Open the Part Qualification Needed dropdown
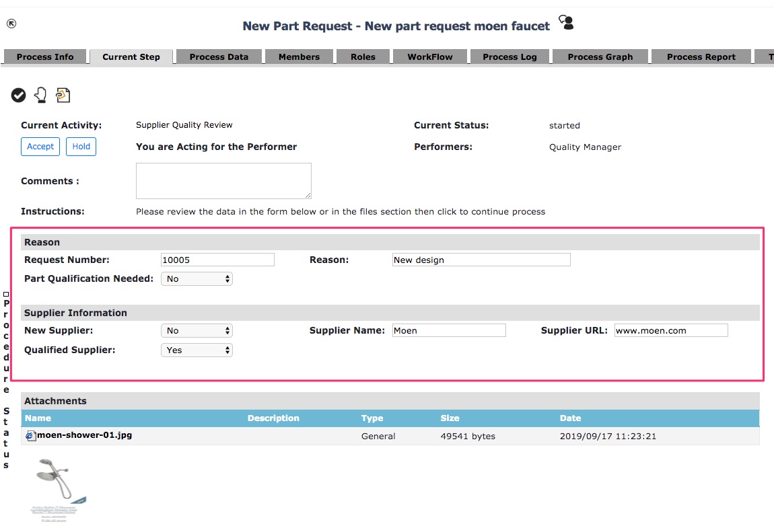The width and height of the screenshot is (774, 528). (x=197, y=278)
